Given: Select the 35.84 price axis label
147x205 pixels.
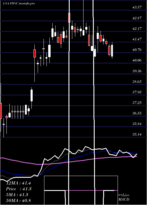Looking at the screenshot, I should coord(137,124).
